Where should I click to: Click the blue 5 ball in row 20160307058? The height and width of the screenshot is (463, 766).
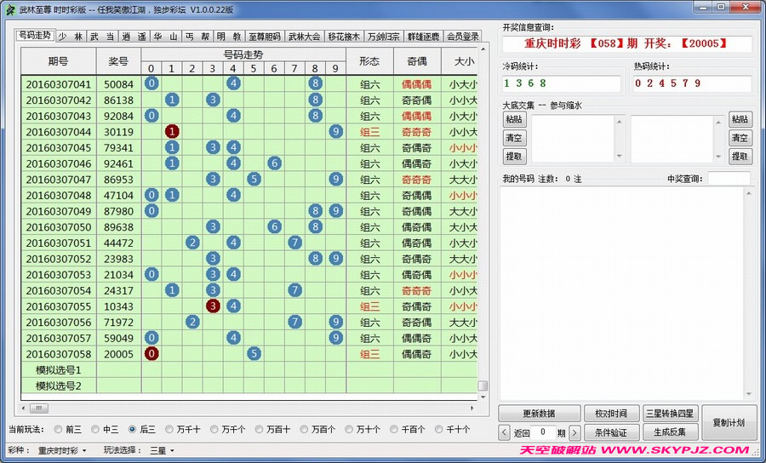coord(254,354)
